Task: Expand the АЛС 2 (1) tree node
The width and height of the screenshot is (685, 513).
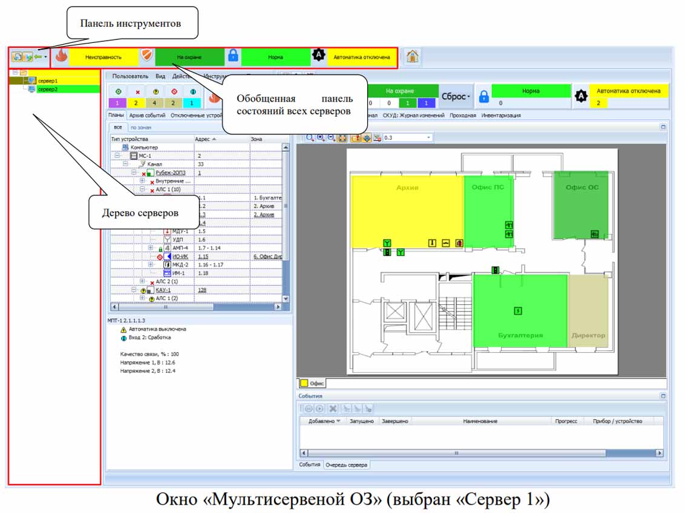Action: 142,281
